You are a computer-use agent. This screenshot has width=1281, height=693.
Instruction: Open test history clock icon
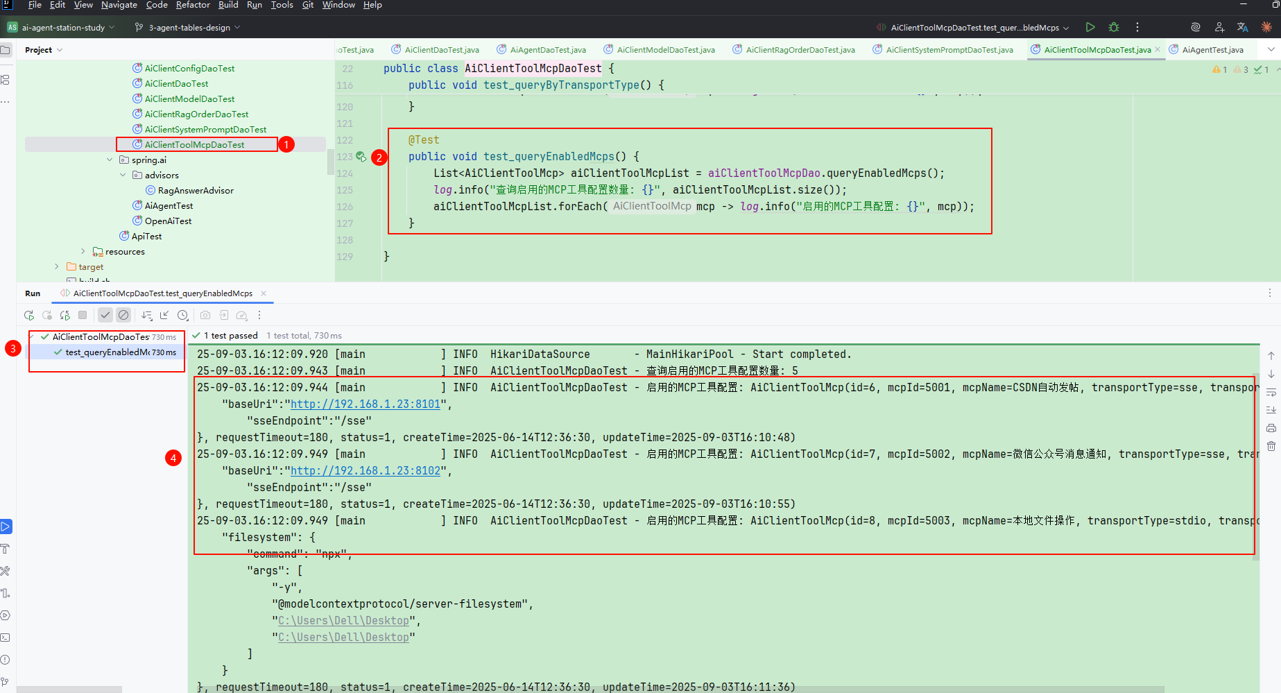click(182, 315)
